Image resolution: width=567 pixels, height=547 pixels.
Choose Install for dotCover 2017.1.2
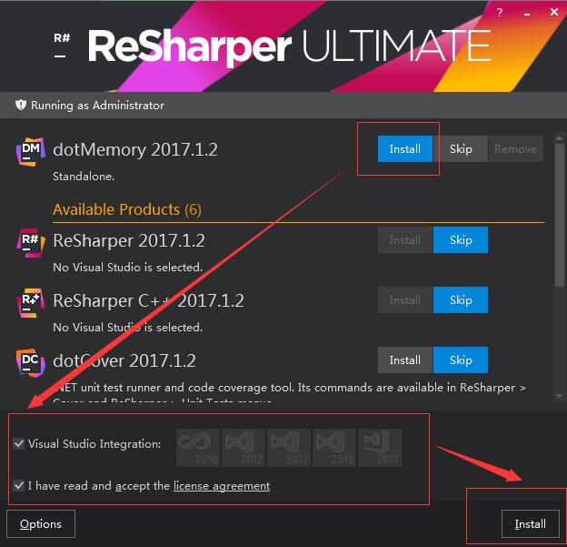(x=405, y=360)
